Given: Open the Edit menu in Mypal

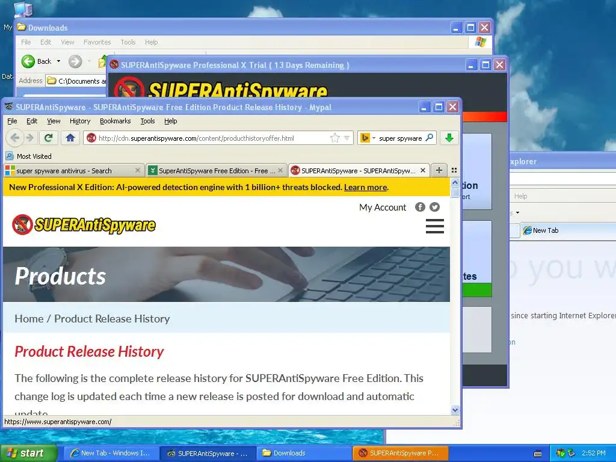Looking at the screenshot, I should tap(32, 121).
